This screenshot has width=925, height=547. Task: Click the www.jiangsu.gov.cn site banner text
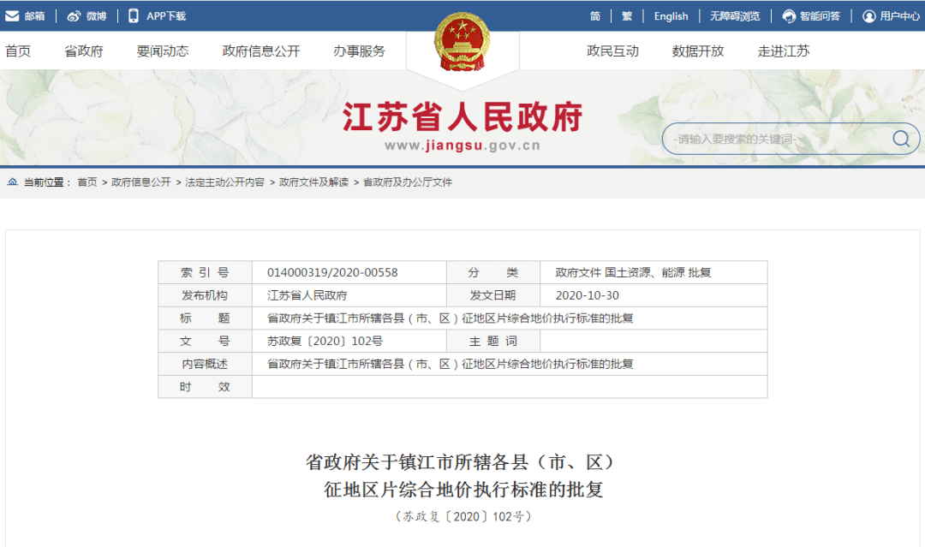point(462,145)
